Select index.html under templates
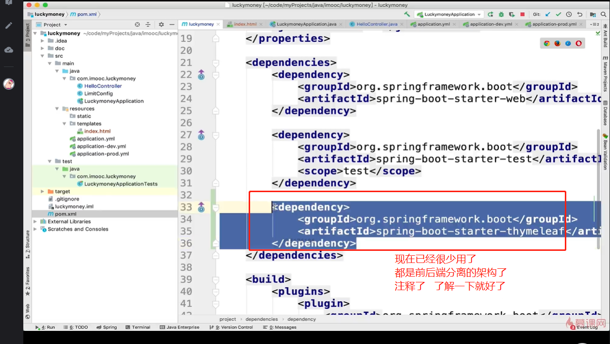This screenshot has width=610, height=344. point(97,131)
